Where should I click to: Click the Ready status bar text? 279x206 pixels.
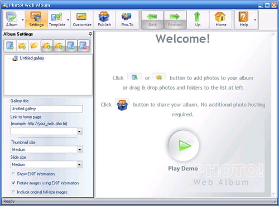click(9, 201)
